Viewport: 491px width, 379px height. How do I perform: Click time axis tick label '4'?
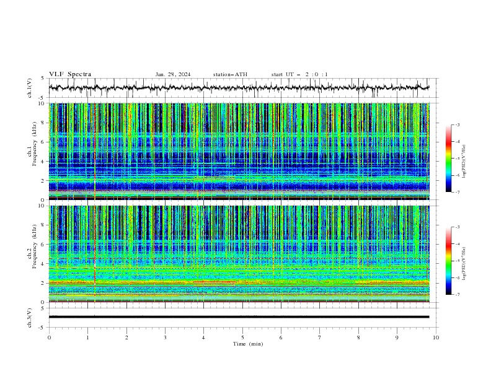pos(204,338)
